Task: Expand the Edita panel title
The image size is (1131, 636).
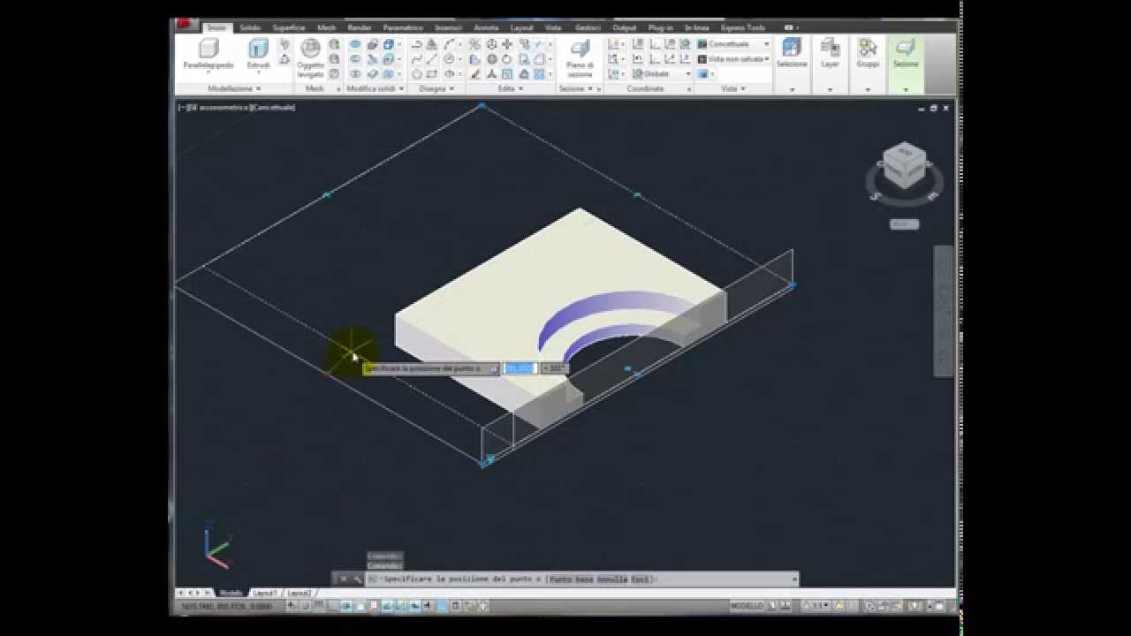Action: pyautogui.click(x=511, y=89)
